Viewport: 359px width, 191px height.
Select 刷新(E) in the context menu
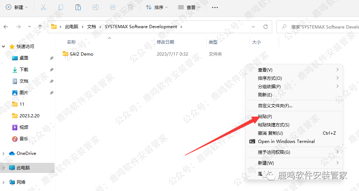coord(265,95)
